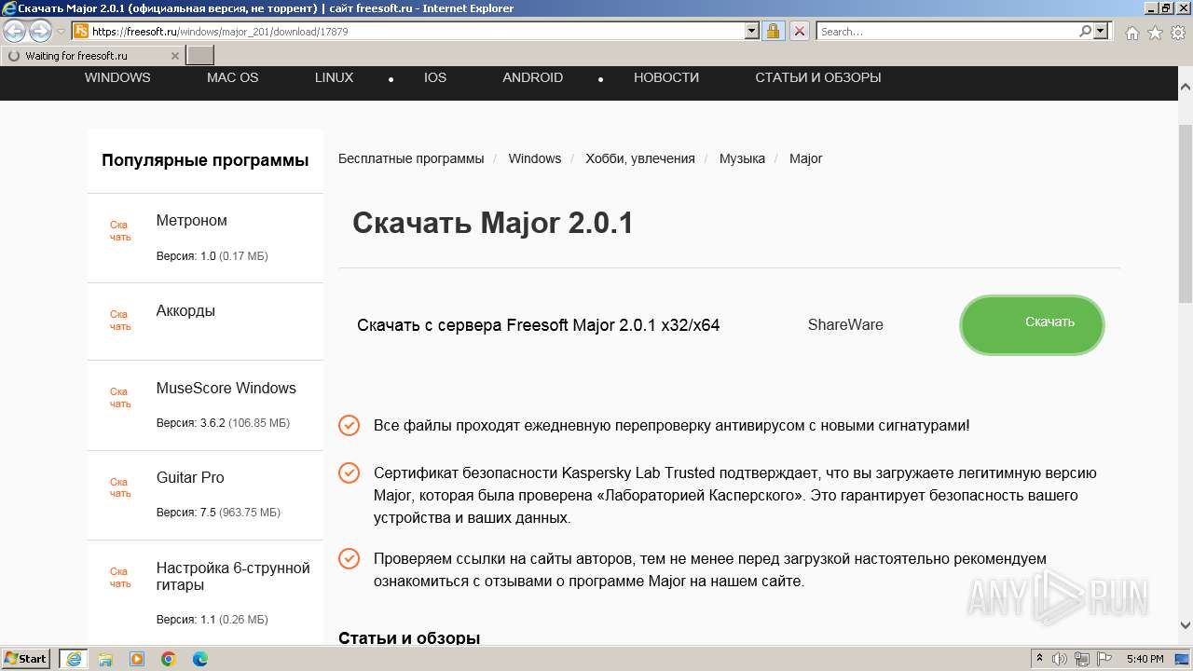Click the magnifier search icon

pos(1085,31)
